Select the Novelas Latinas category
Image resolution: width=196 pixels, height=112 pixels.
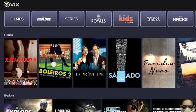[x=153, y=19]
